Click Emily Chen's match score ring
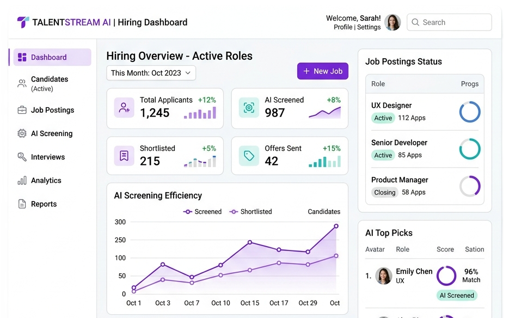 (446, 276)
